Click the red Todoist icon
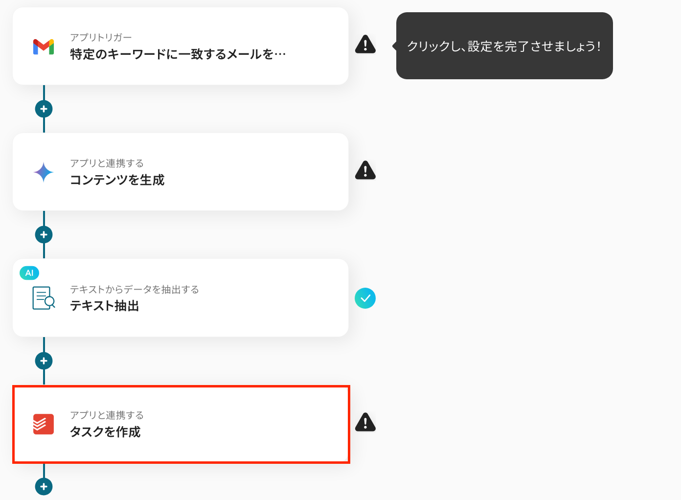Viewport: 681px width, 500px height. point(44,424)
